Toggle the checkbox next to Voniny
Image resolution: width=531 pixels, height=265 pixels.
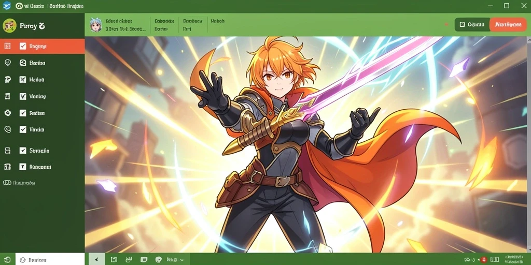tap(23, 96)
